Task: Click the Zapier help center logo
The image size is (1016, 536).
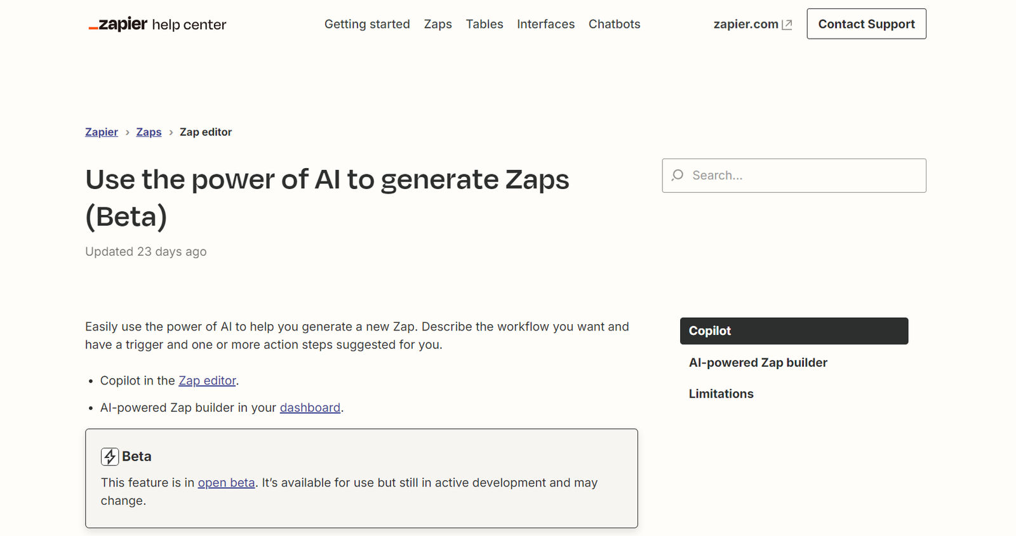Action: click(x=157, y=24)
